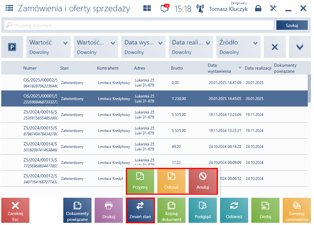Open the tile grid dashboard icon
Viewport: 314px width, 225px height.
[147, 8]
